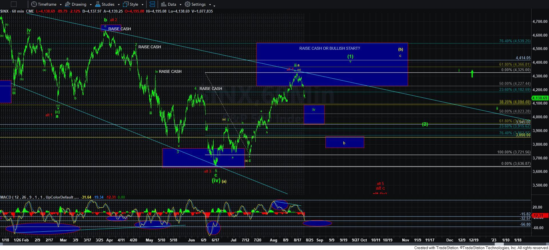Click the Studies flask icon

click(x=98, y=4)
